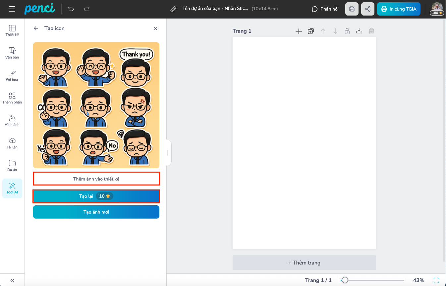Click the Tạo ảnh mới button
This screenshot has width=446, height=286.
click(96, 212)
